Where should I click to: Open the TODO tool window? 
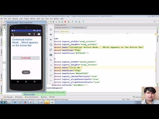[x=52, y=97]
